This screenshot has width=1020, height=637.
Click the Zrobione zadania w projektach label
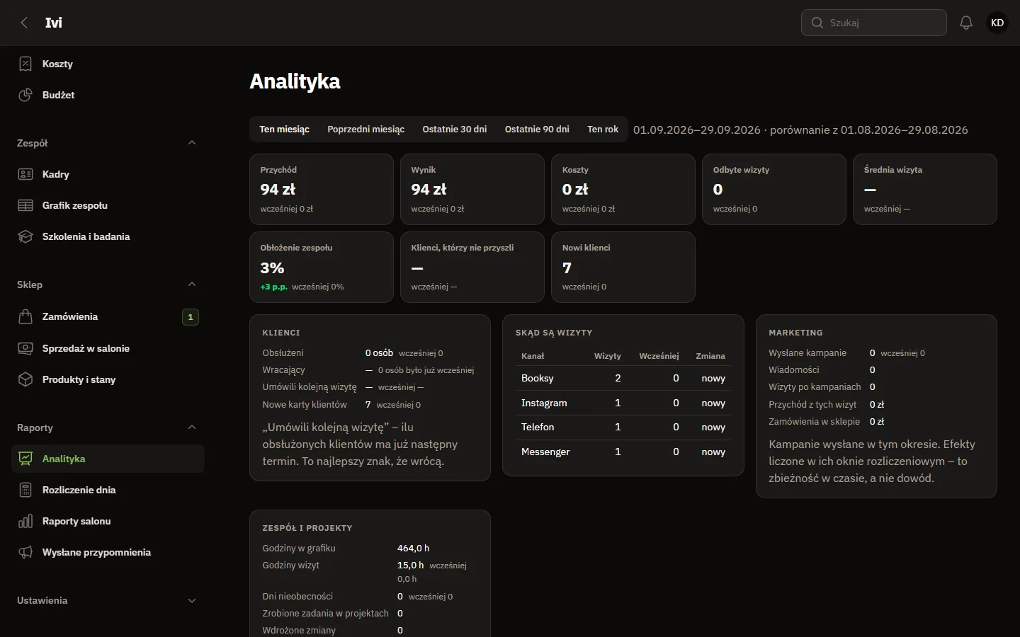coord(325,614)
